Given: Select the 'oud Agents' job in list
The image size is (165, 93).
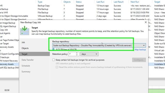Looking at the screenshot, I should point(5,33).
